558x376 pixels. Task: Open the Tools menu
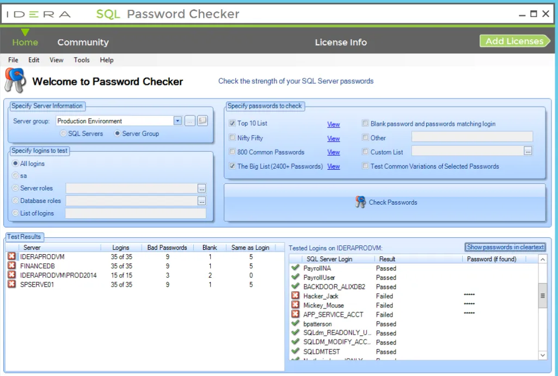pos(81,60)
